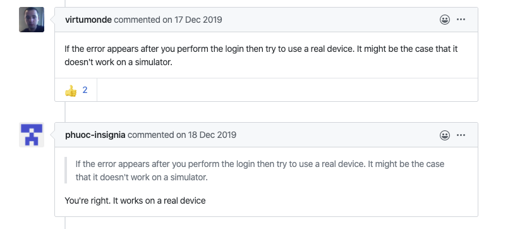The width and height of the screenshot is (515, 229).
Task: Click the quoted reply text block
Action: pos(260,170)
